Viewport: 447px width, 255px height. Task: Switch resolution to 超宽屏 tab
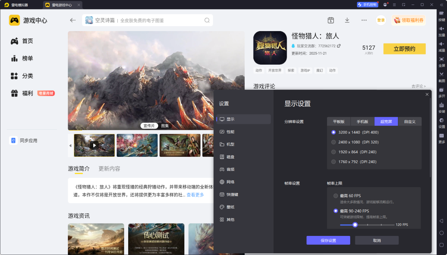pyautogui.click(x=386, y=121)
